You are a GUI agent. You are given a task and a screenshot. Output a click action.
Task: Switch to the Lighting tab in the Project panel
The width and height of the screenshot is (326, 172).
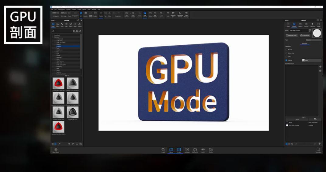312,24
